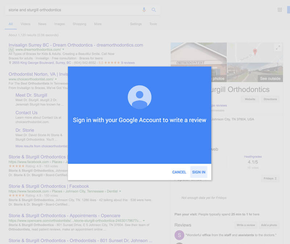The height and width of the screenshot is (244, 290).
Task: Expand Facebook Dentist result dropdown arrow
Action: click(x=120, y=192)
